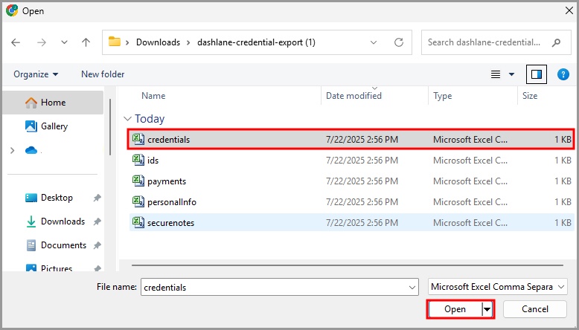
Task: Close the Open dialog window
Action: tap(569, 10)
